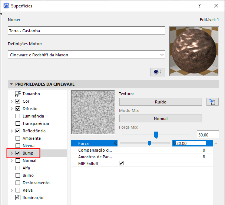The height and width of the screenshot is (205, 225).
Task: Select the Luminância channel label
Action: point(33,116)
